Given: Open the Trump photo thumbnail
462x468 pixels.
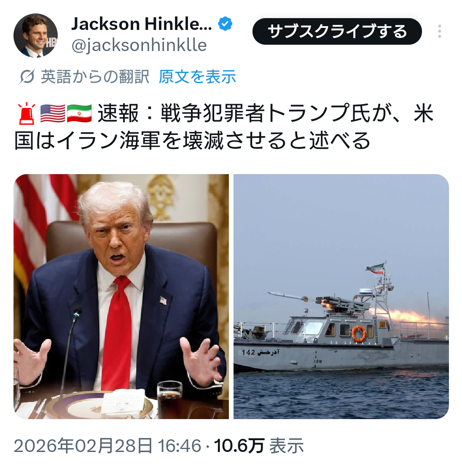Looking at the screenshot, I should pyautogui.click(x=121, y=296).
